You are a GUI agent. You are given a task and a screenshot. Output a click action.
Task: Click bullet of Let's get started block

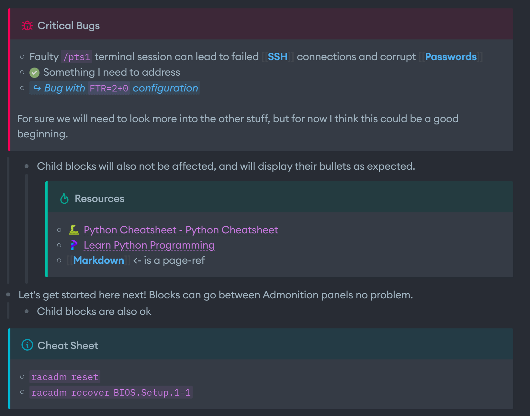click(x=8, y=295)
